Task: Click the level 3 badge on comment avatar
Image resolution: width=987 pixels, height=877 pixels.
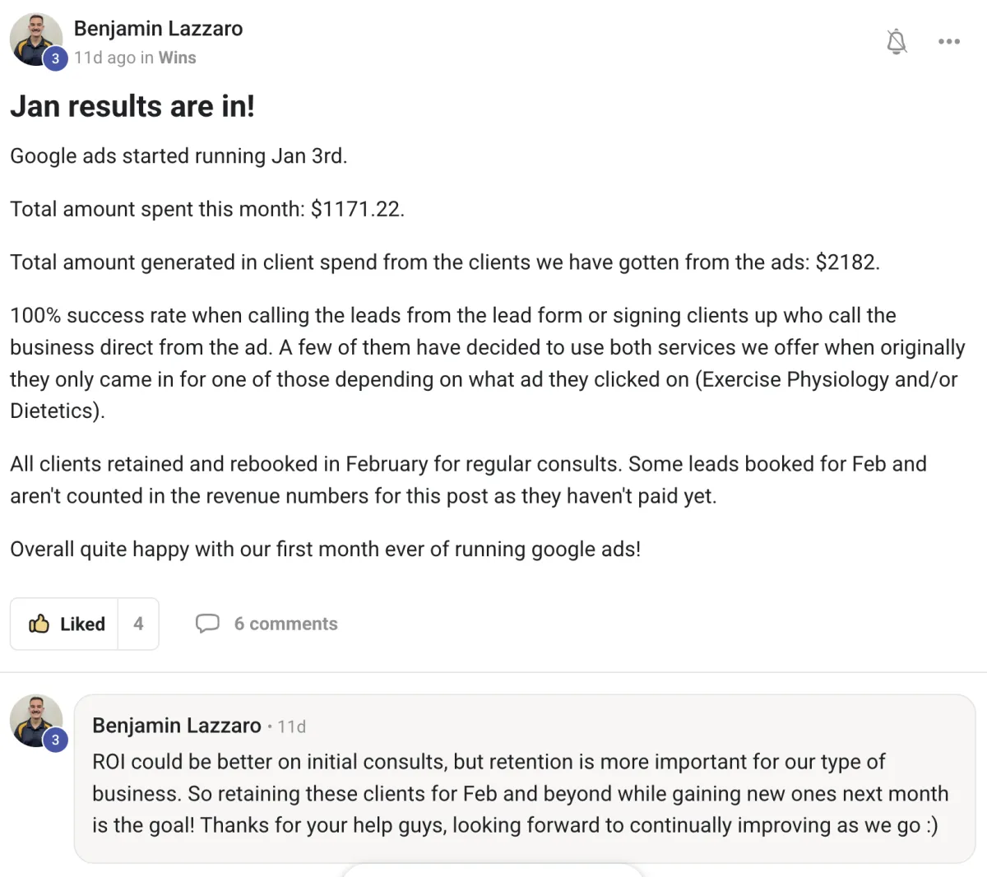Action: click(55, 740)
